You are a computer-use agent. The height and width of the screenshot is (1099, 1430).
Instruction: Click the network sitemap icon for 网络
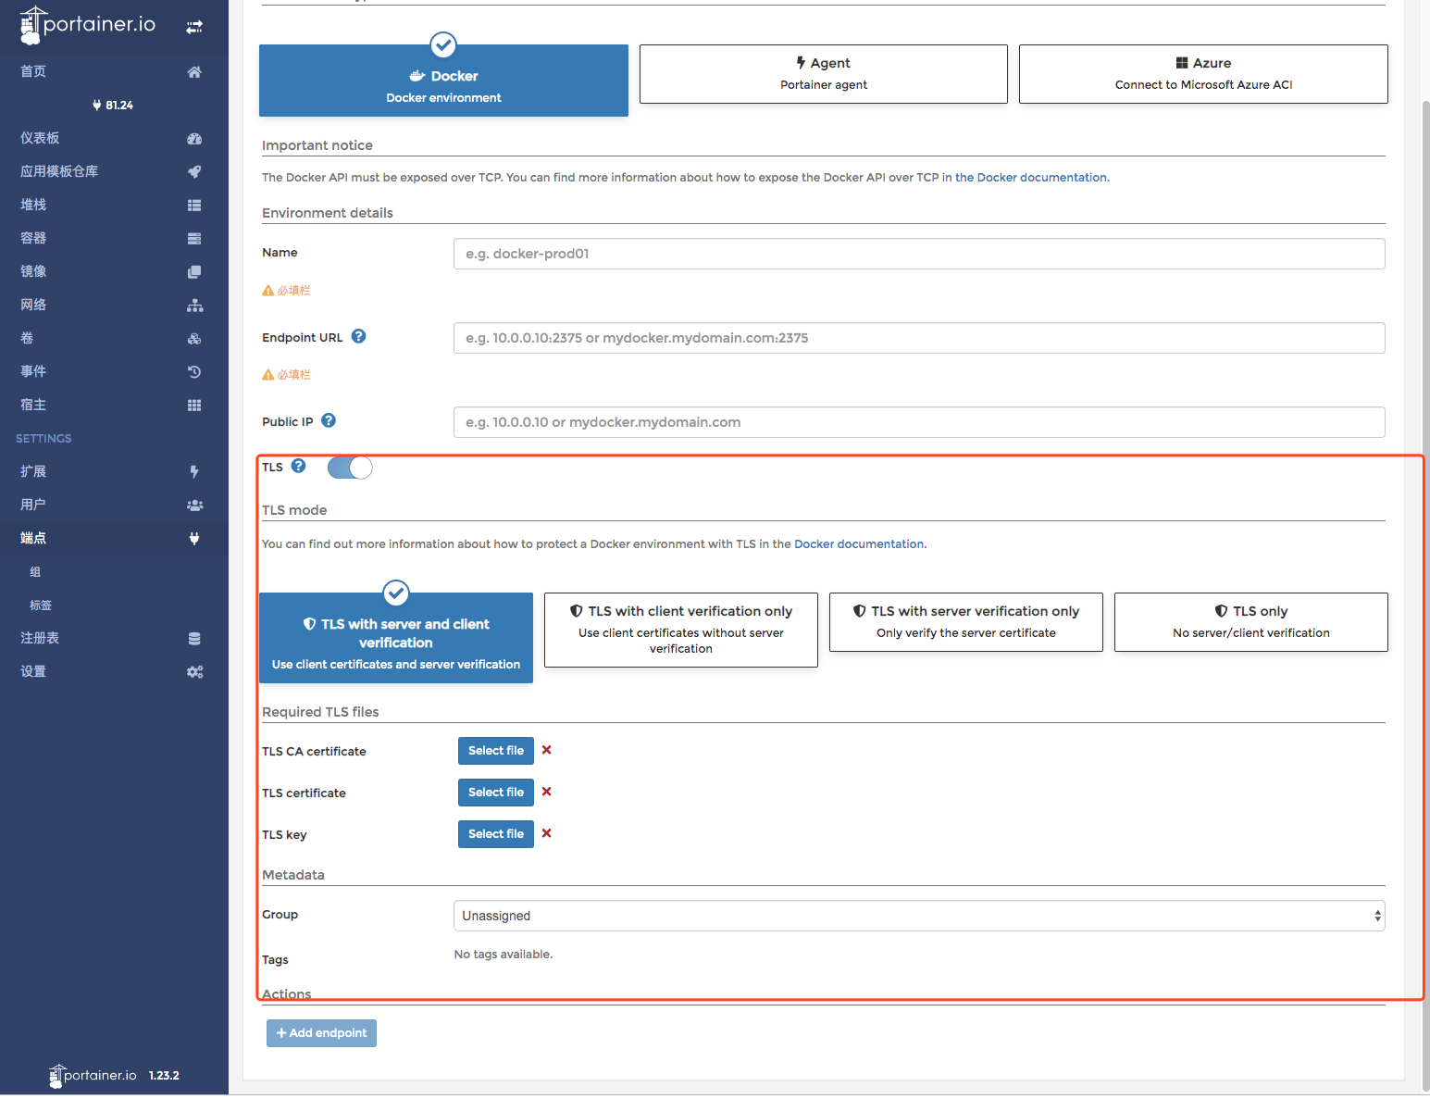pos(194,306)
